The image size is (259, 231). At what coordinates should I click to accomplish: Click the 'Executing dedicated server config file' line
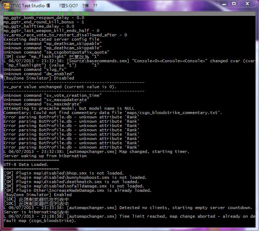(x=51, y=39)
